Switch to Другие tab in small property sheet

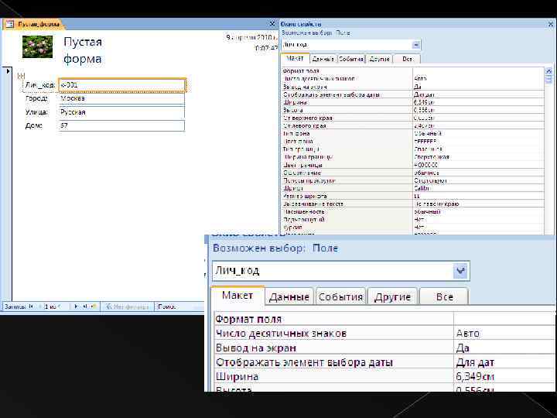379,59
